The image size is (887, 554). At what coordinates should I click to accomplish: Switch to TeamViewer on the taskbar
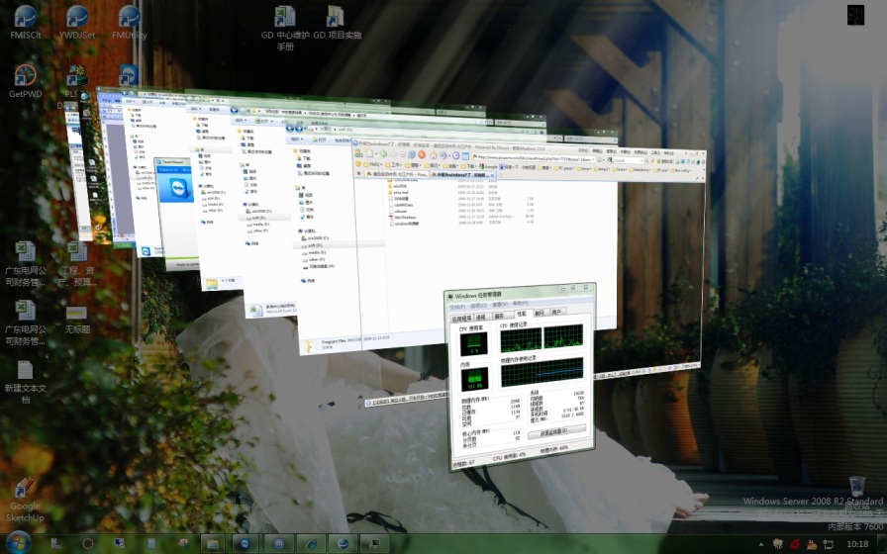[x=245, y=544]
